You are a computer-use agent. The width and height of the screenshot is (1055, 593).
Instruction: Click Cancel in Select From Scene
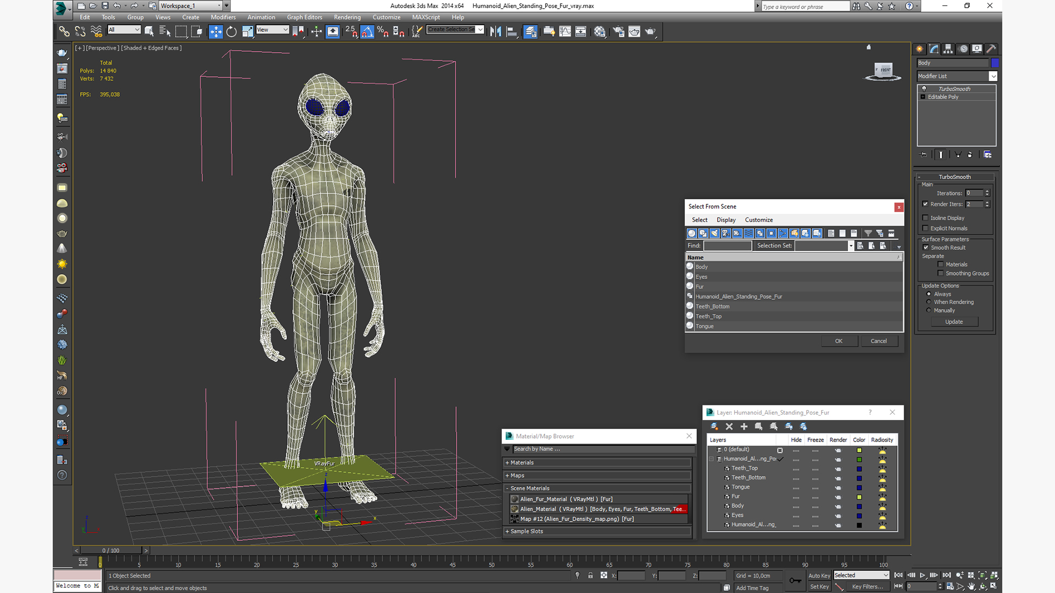click(879, 341)
